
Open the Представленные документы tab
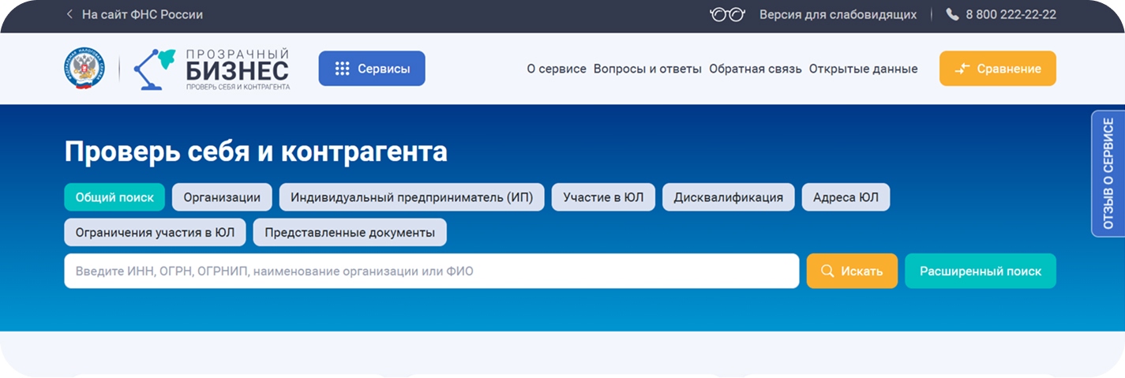pyautogui.click(x=350, y=233)
